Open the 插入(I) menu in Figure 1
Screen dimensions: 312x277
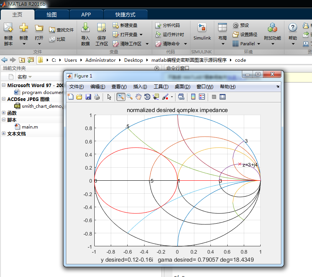[140, 87]
